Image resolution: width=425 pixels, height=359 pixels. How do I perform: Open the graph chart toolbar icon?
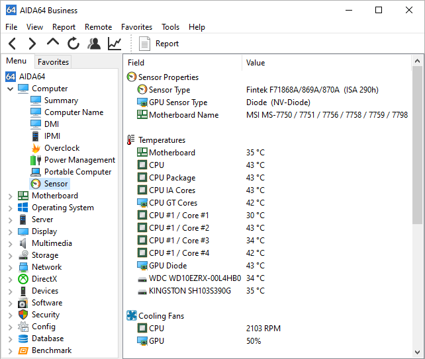(x=115, y=44)
